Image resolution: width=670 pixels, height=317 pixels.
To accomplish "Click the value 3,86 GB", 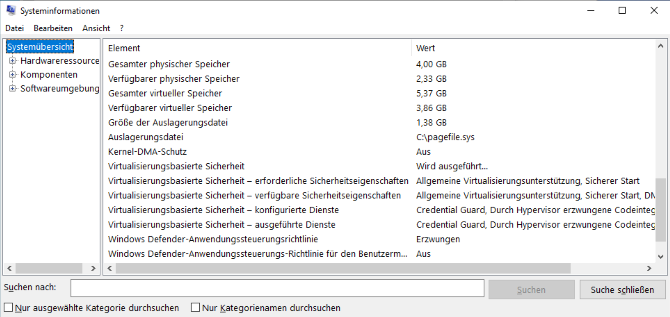I will point(431,108).
